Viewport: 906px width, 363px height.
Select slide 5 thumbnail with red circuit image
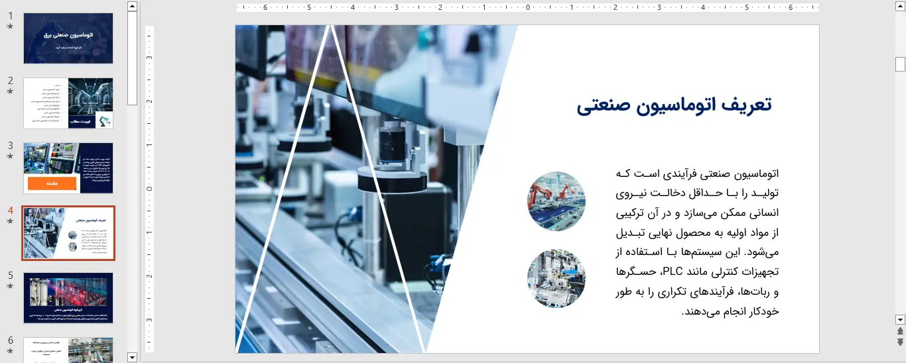point(68,298)
